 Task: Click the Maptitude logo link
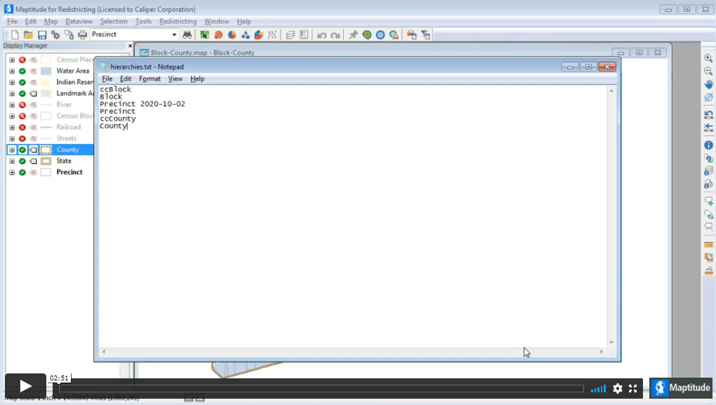(x=681, y=388)
